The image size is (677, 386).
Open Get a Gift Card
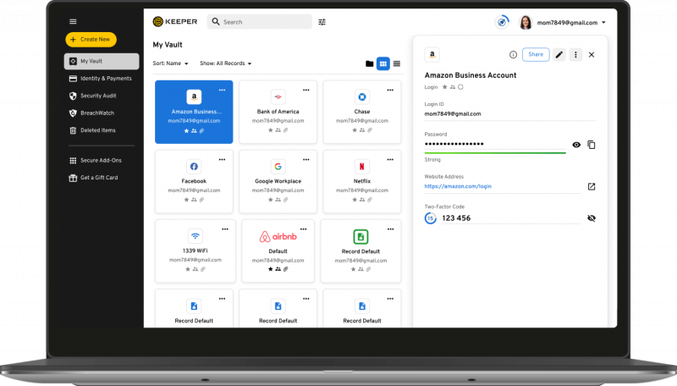point(93,178)
